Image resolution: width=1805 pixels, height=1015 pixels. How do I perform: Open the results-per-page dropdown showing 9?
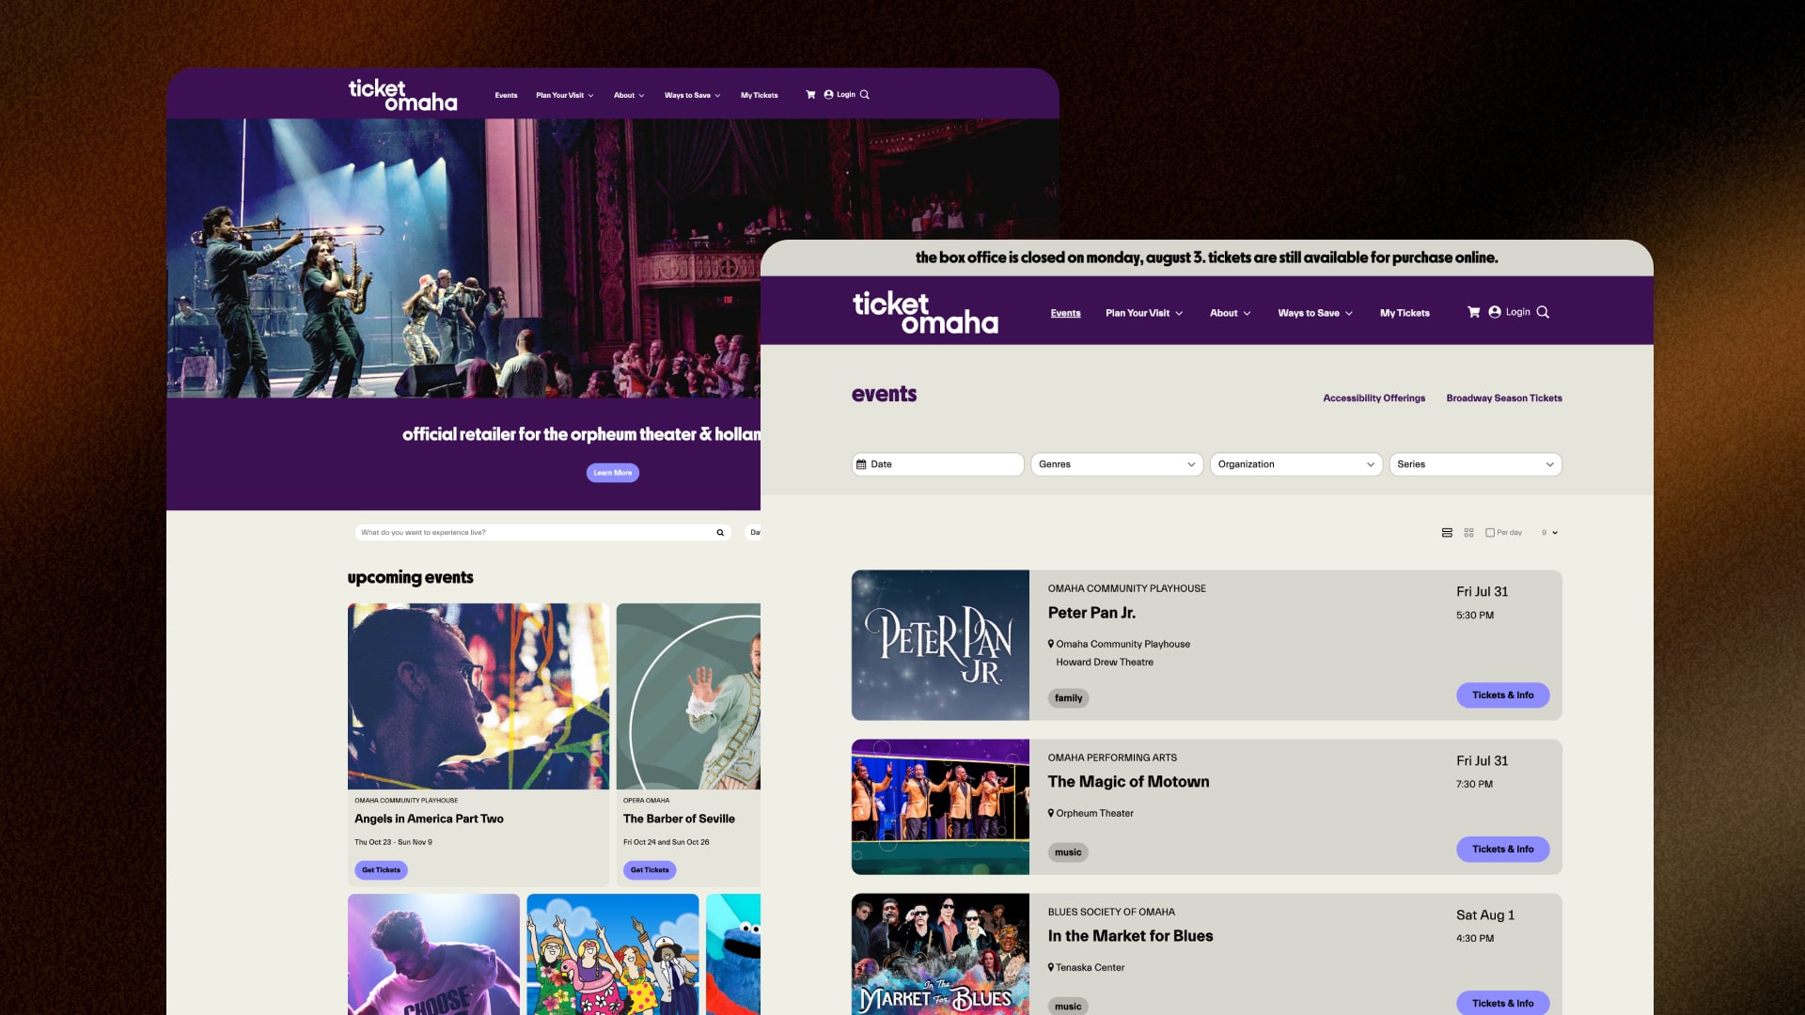pyautogui.click(x=1549, y=533)
